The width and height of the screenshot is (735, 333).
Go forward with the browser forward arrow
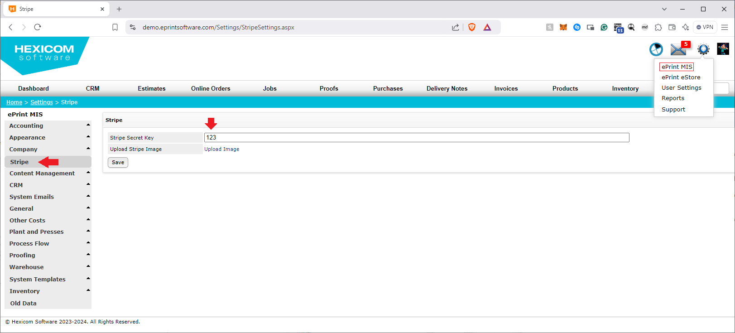tap(24, 27)
